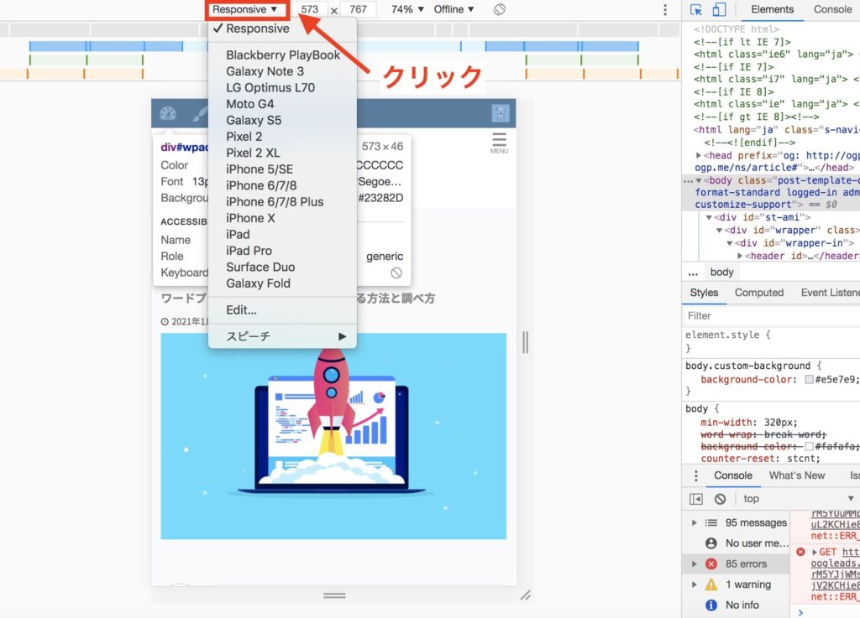Viewport: 860px width, 618px height.
Task: Click the blue info icon beside No info
Action: point(711,605)
